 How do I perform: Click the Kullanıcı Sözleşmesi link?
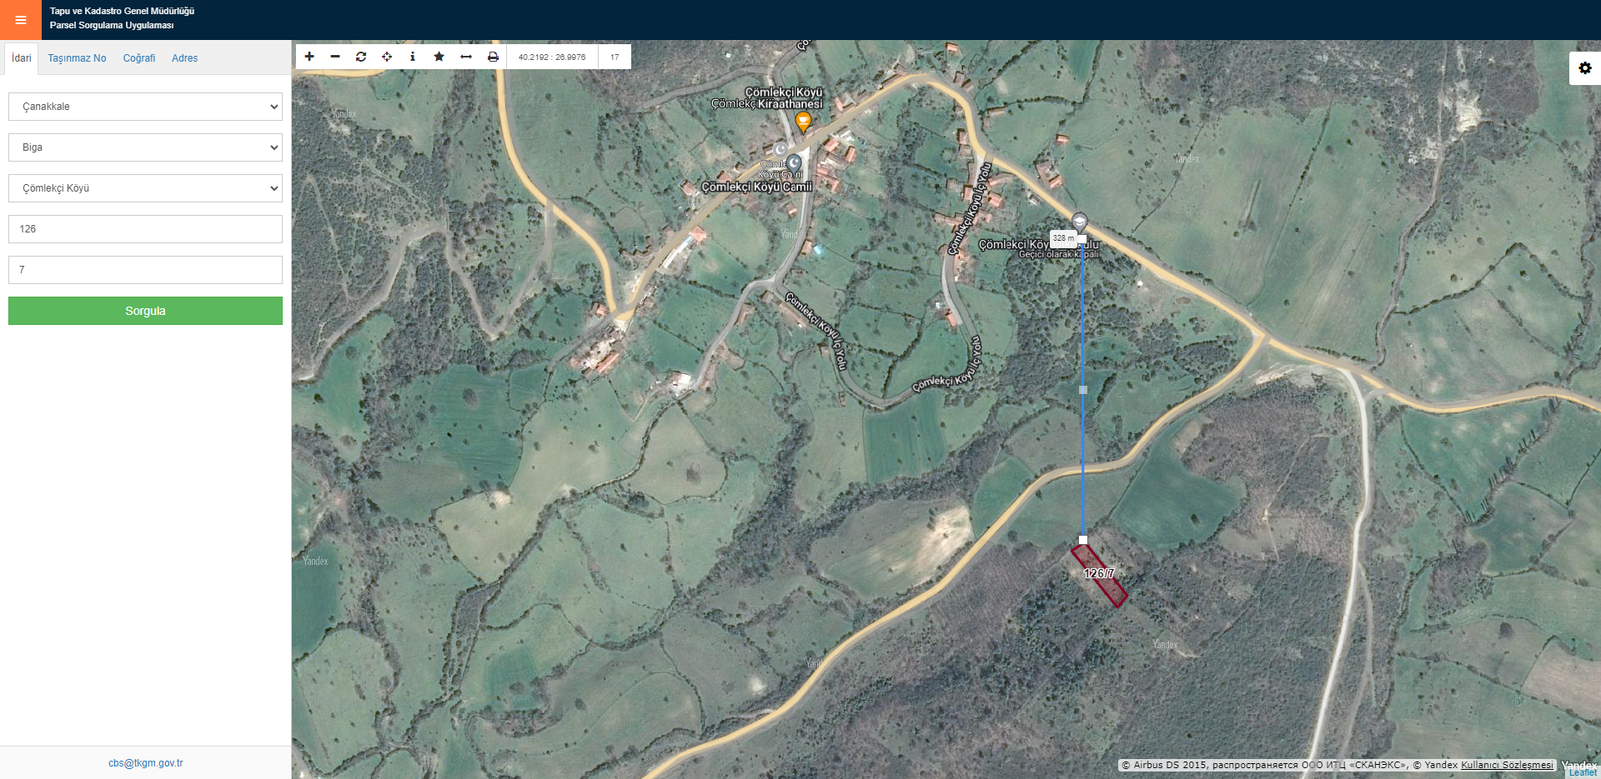tap(1507, 765)
